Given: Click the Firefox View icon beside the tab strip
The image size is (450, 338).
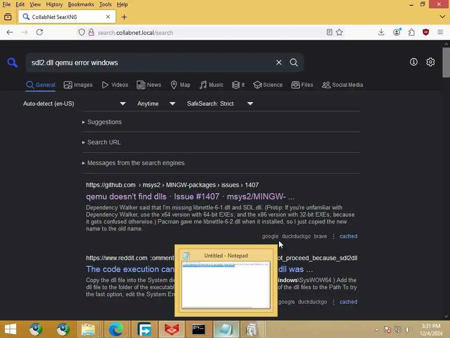Looking at the screenshot, I should (8, 17).
